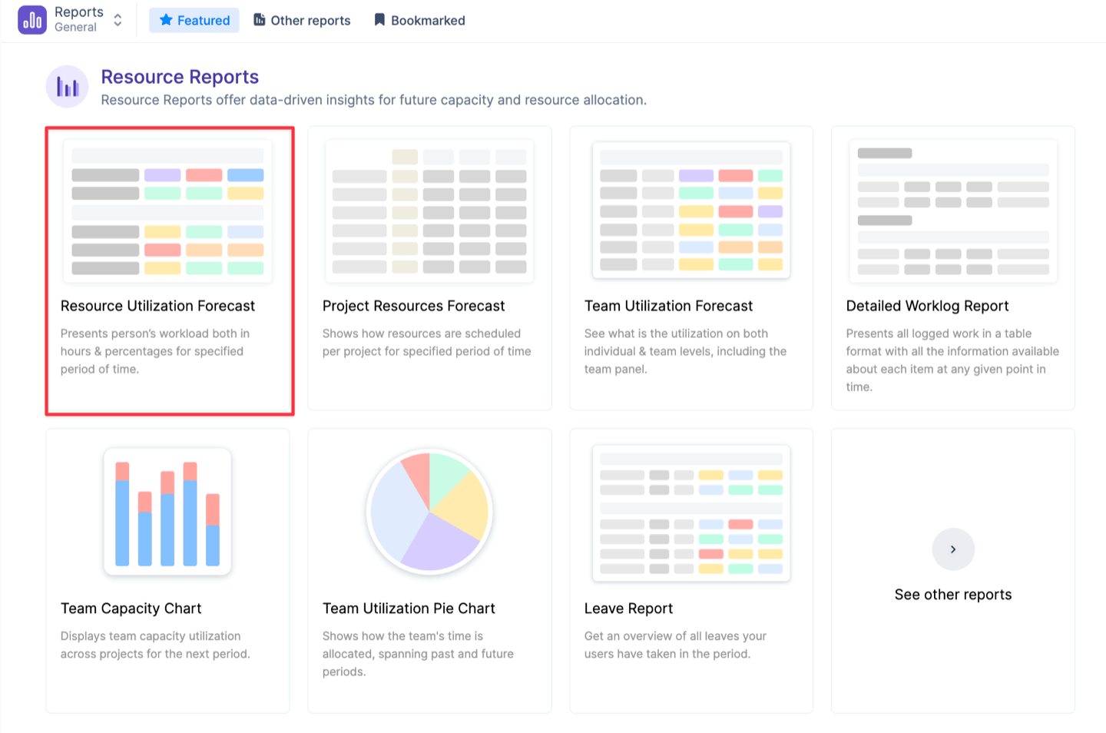Open the Project Resources Forecast title

[x=413, y=306]
